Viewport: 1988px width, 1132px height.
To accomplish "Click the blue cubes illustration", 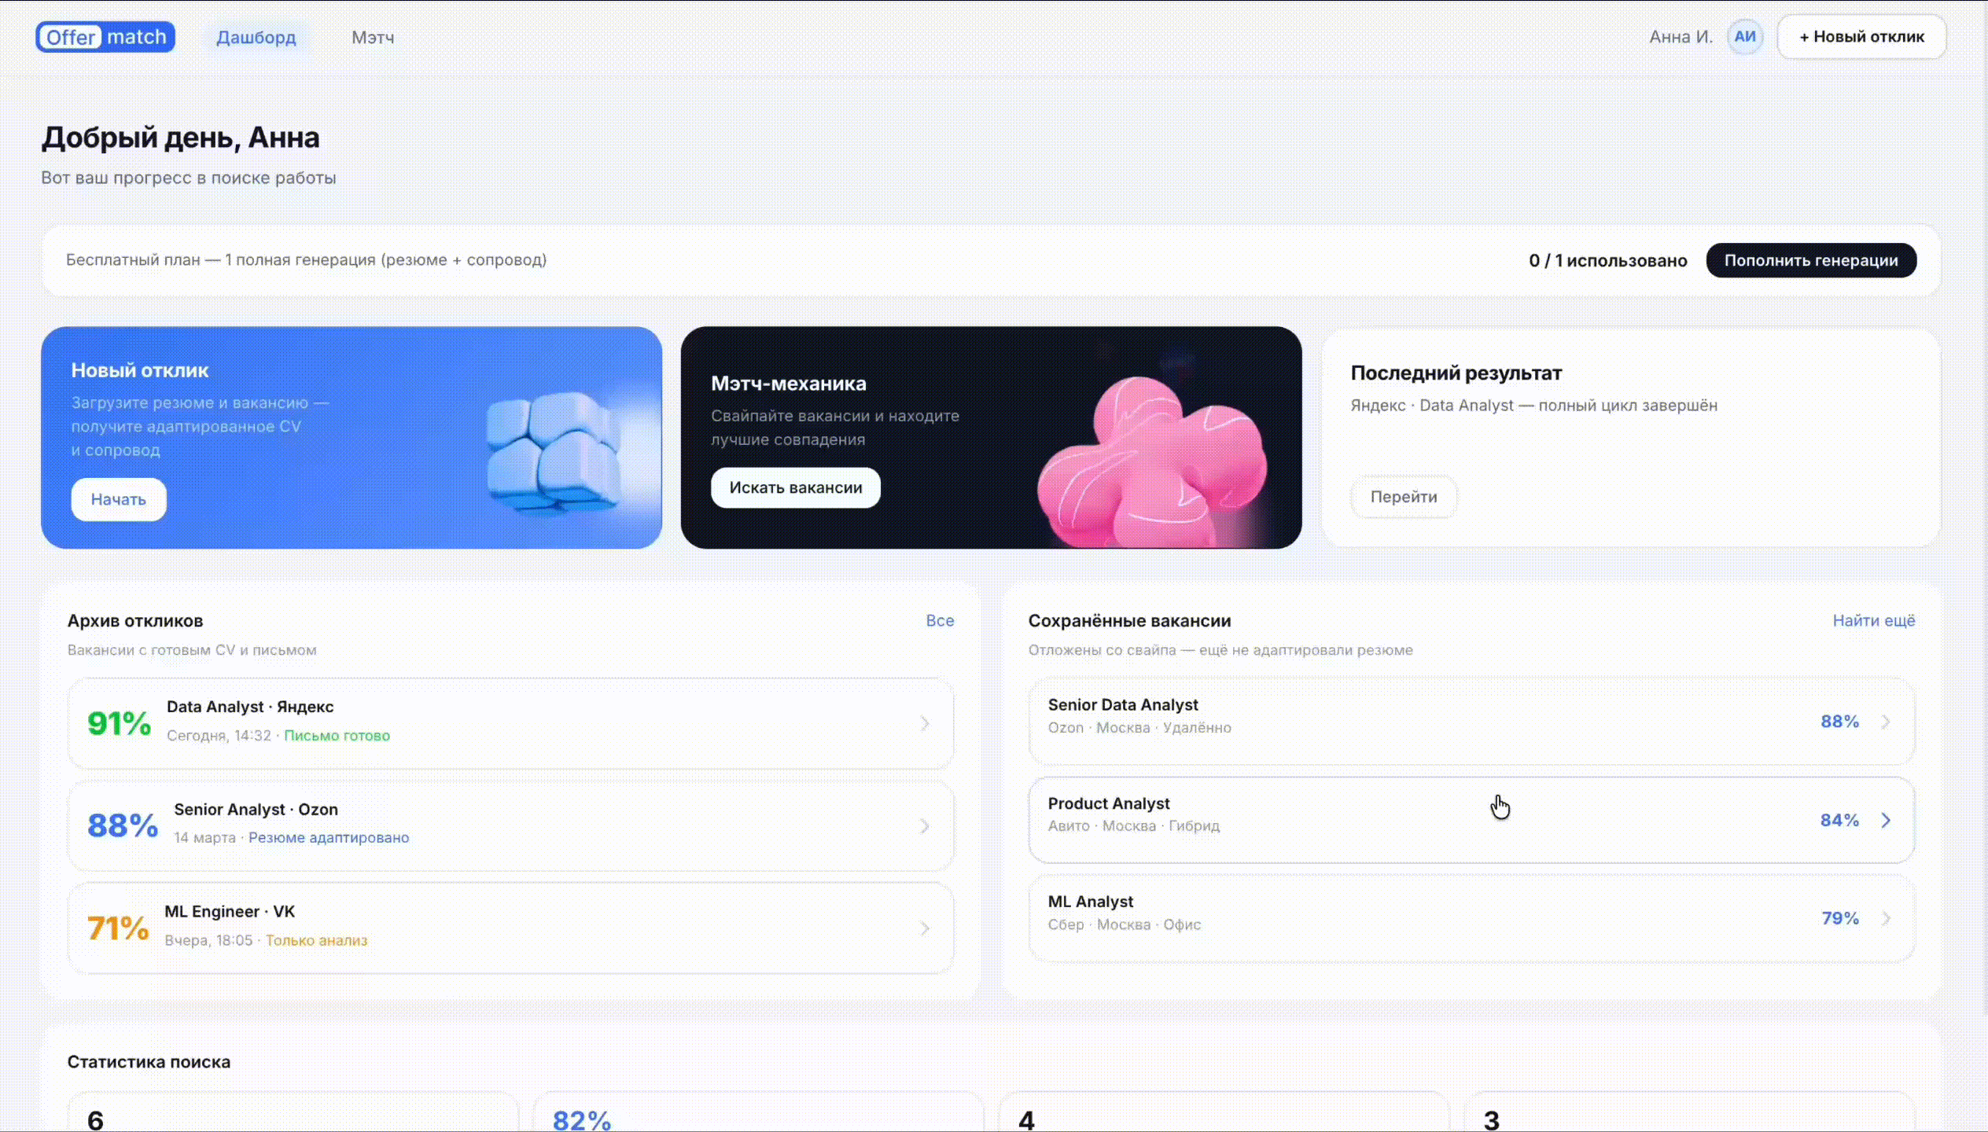I will [x=552, y=453].
